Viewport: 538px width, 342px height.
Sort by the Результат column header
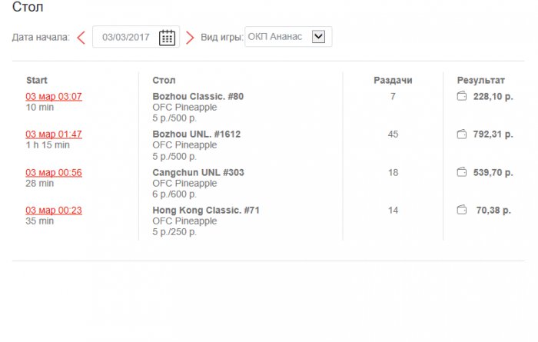coord(480,80)
